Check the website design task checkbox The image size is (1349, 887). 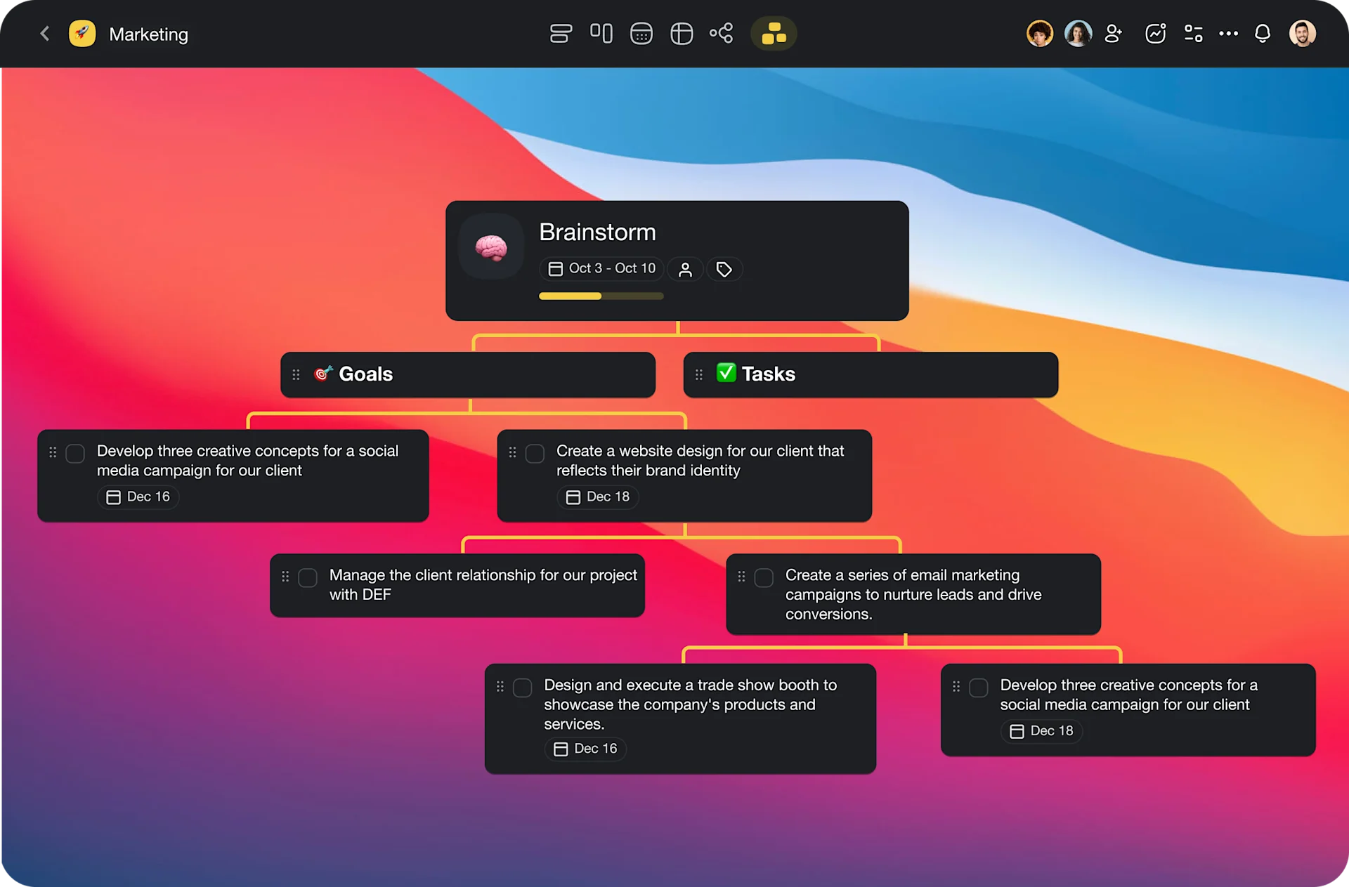tap(535, 454)
